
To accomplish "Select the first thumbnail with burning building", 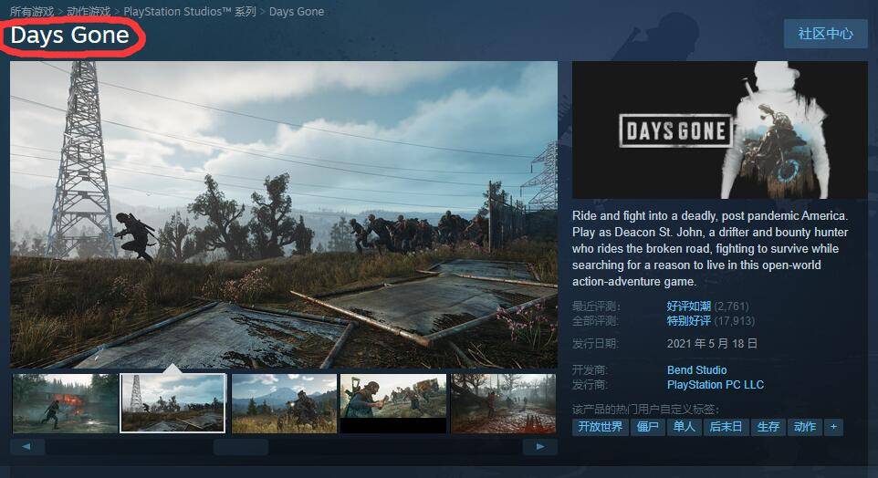I will pos(65,402).
